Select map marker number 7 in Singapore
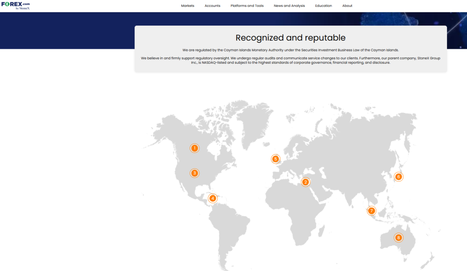467x271 pixels. point(371,210)
